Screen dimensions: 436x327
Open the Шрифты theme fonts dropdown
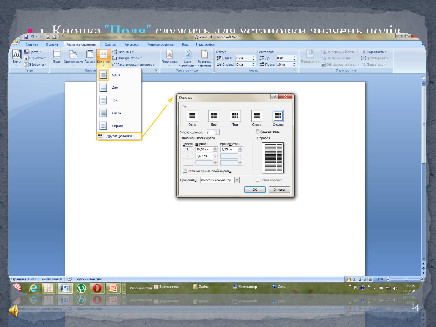tap(35, 58)
